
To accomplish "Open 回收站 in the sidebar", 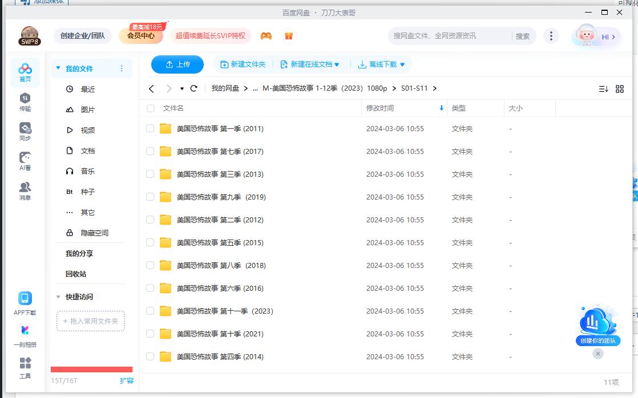I will coord(76,274).
